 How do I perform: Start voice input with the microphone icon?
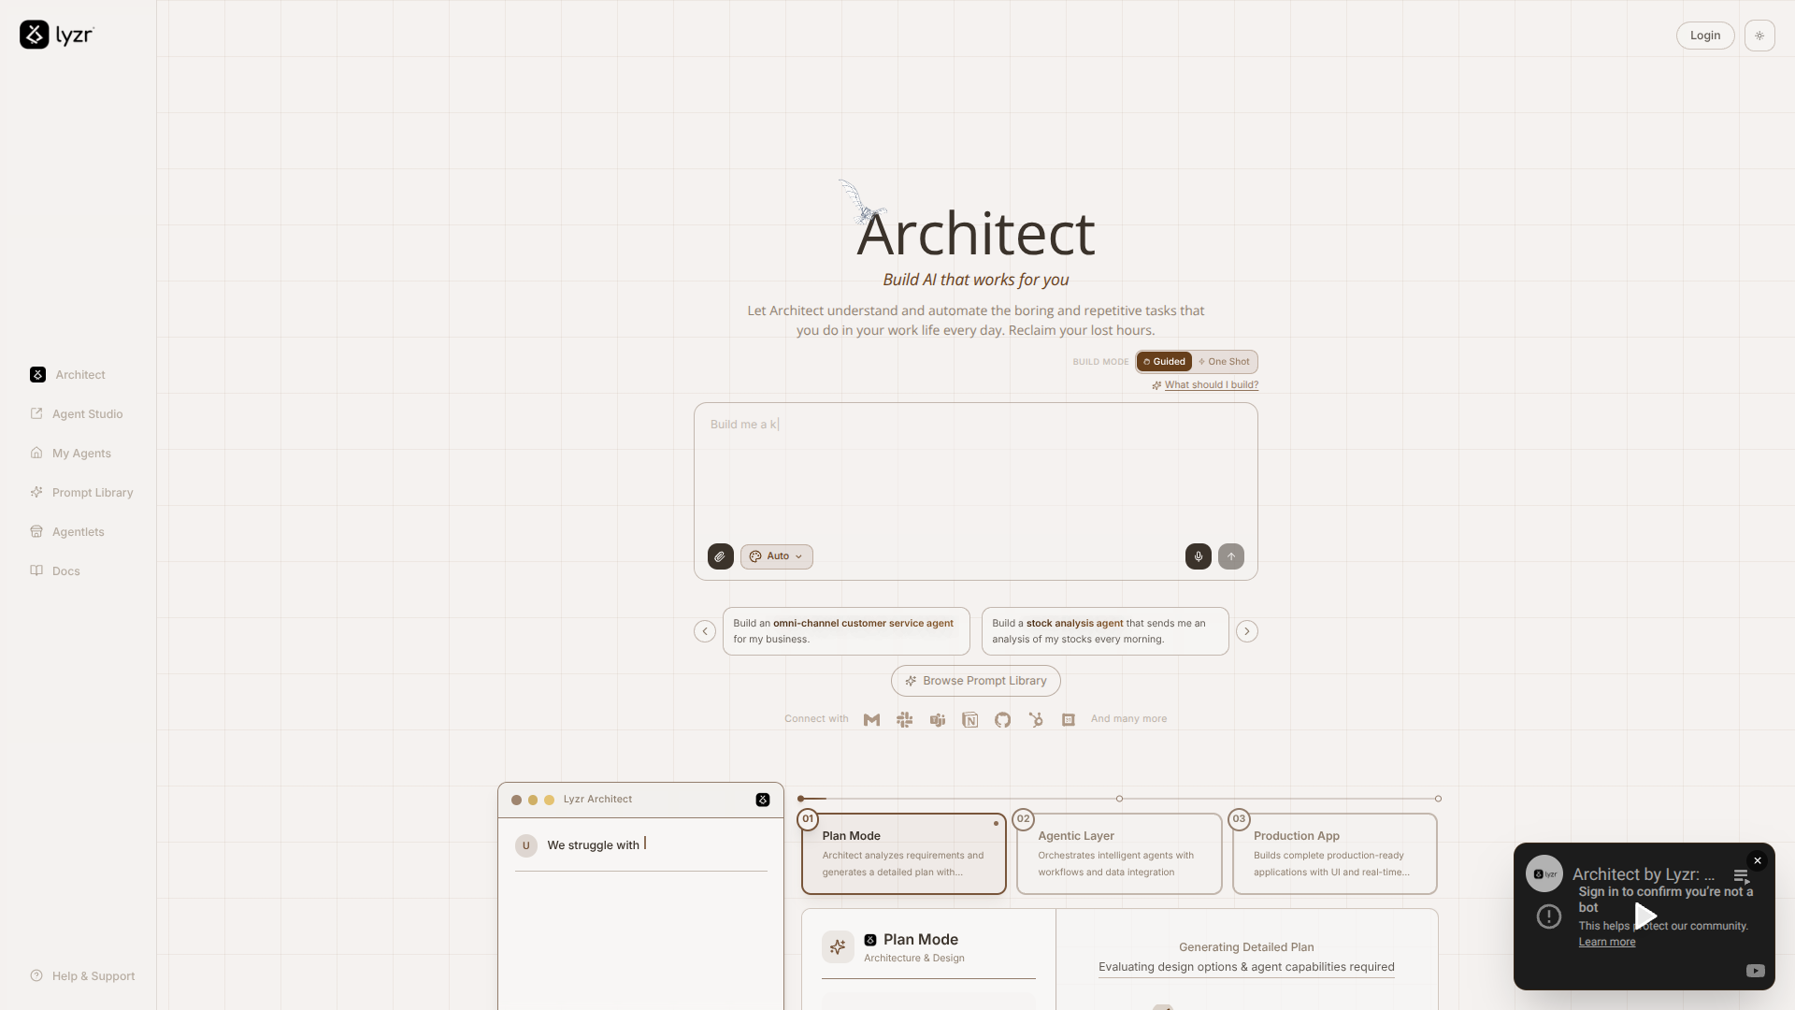coord(1198,556)
